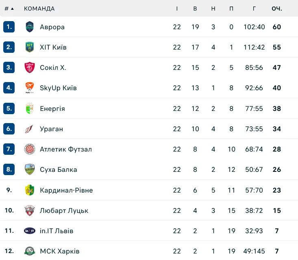Open the Сокіл Х. red shield logo
This screenshot has height=260, width=298.
pos(30,67)
